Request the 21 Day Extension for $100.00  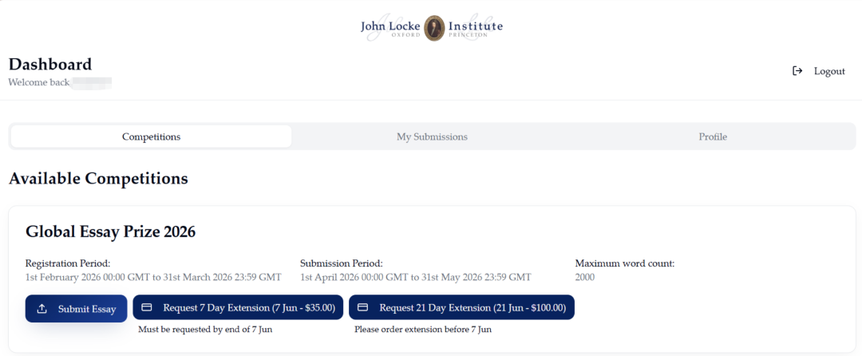coord(462,307)
